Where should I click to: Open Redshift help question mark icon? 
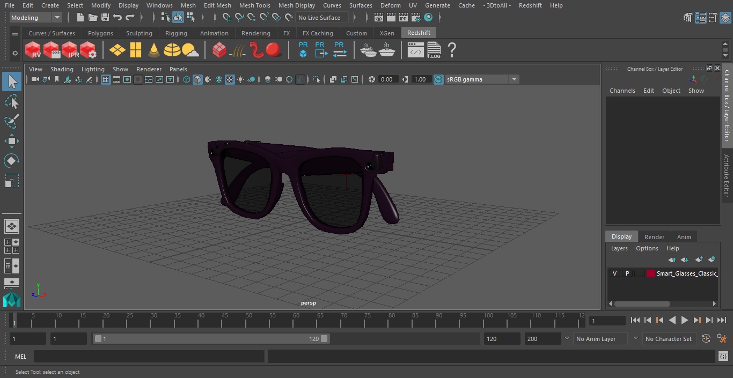tap(452, 50)
